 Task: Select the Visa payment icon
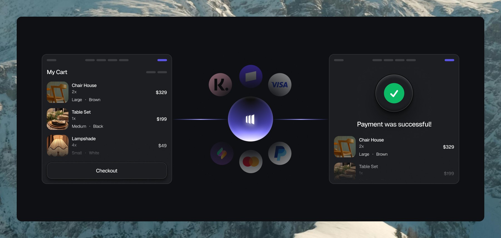(280, 85)
